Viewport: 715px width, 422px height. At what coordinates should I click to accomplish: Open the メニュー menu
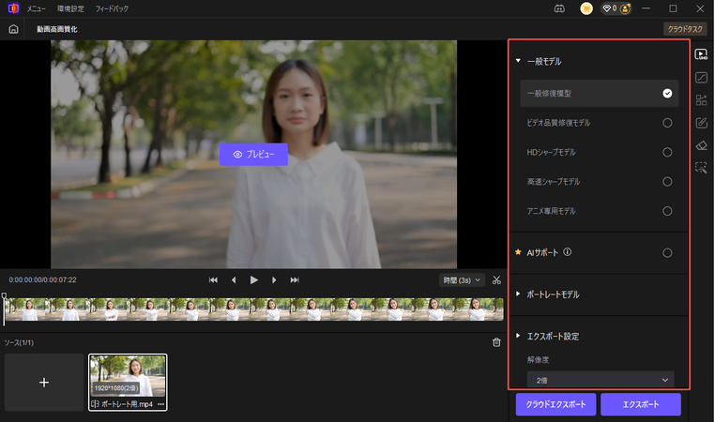pyautogui.click(x=36, y=8)
